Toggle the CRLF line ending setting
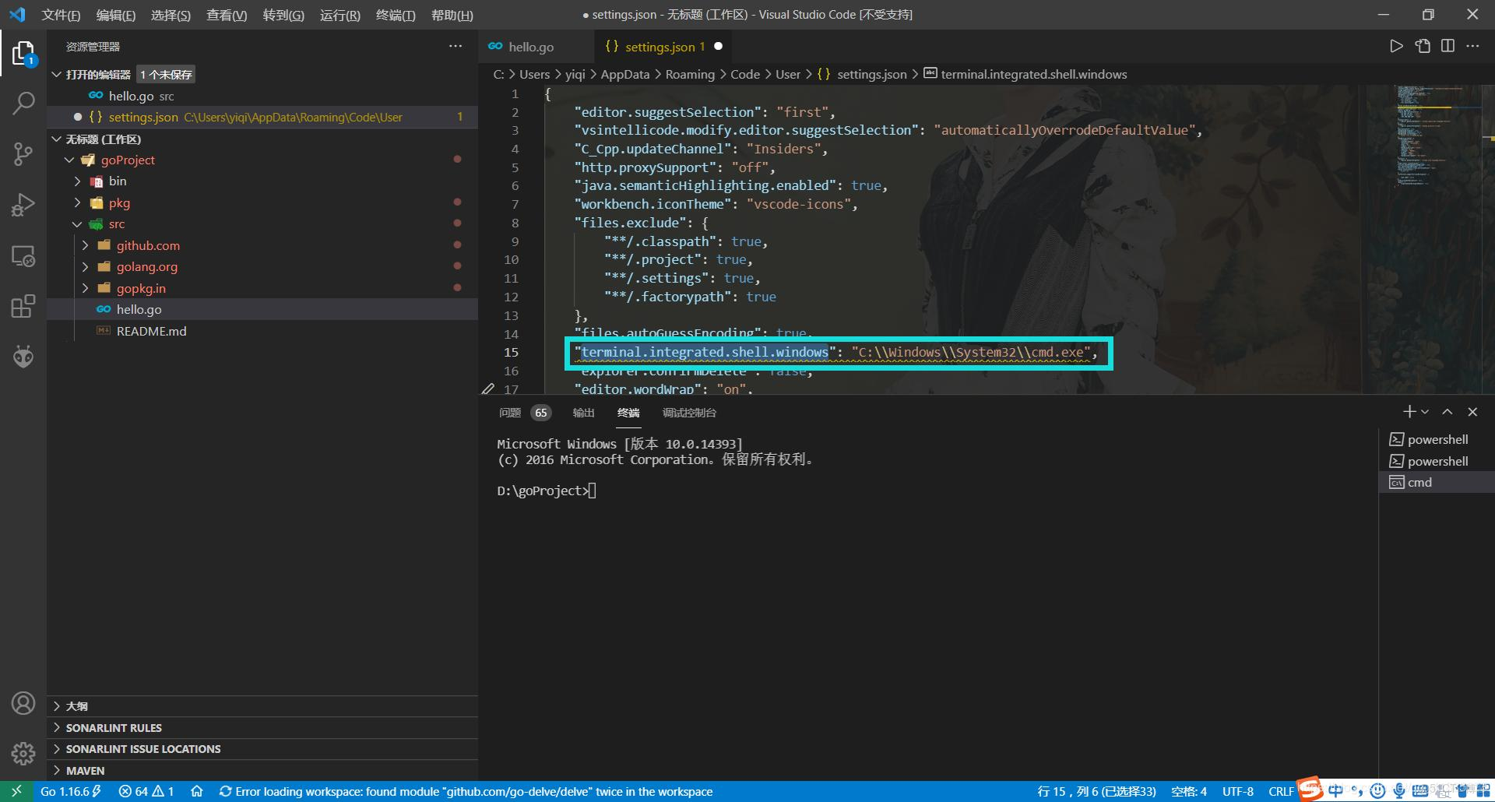1495x802 pixels. click(1280, 791)
